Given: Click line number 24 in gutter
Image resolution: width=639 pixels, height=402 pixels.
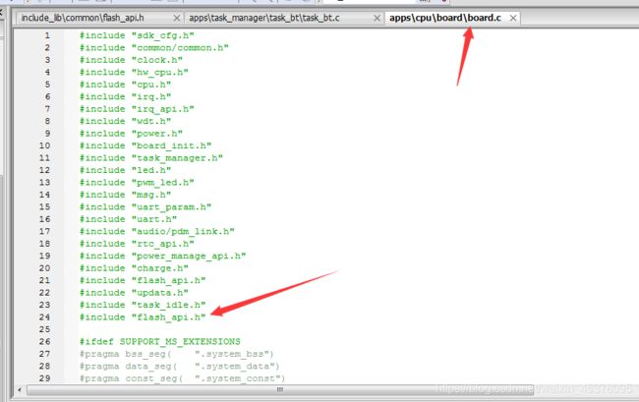Looking at the screenshot, I should point(44,316).
